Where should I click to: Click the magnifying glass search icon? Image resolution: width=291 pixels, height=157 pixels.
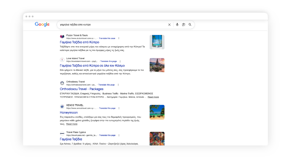[190, 25]
